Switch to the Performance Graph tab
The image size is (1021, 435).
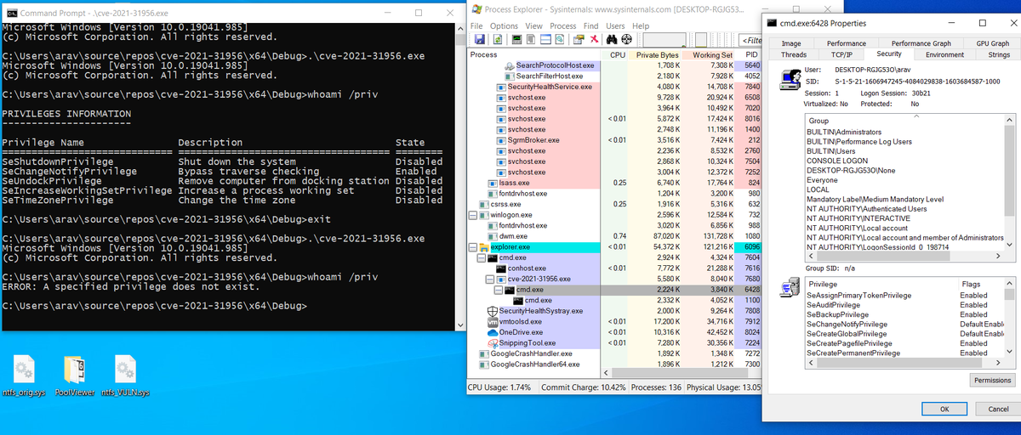921,43
